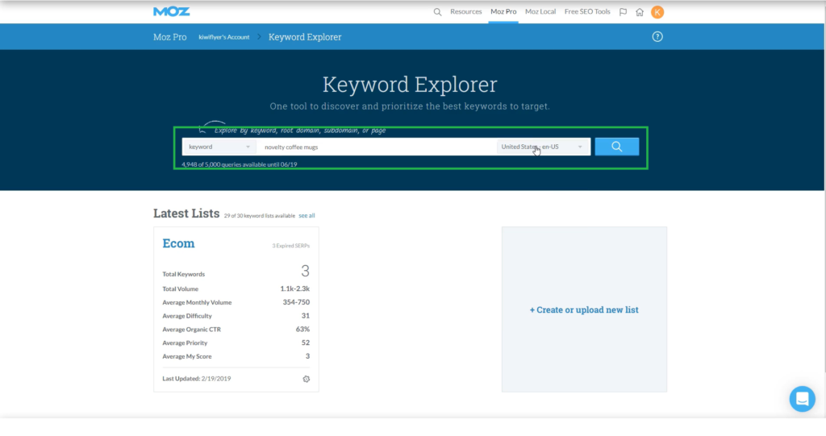The image size is (826, 436).
Task: Click the queries available until 06/19 text
Action: [239, 164]
